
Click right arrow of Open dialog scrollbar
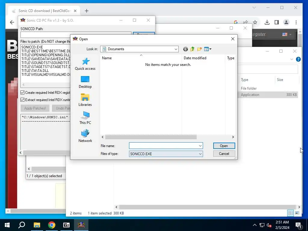point(233,137)
